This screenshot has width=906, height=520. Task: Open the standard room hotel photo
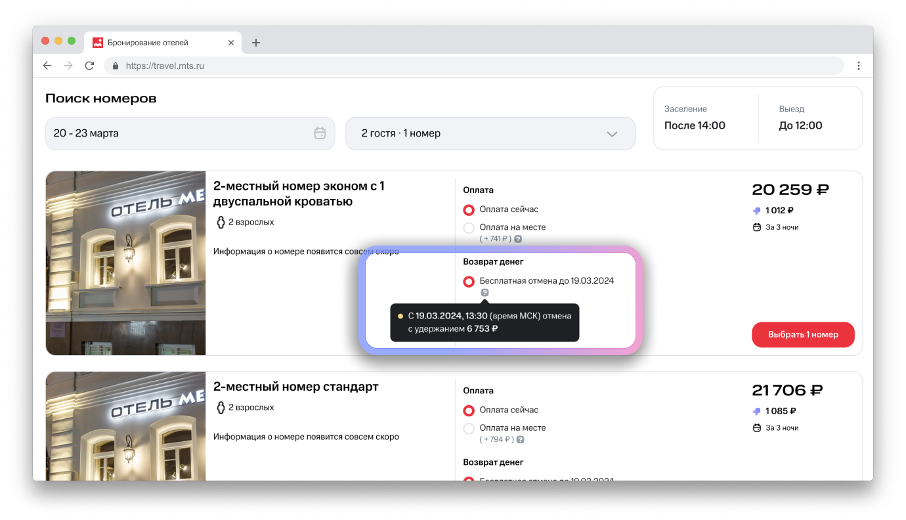(x=126, y=426)
